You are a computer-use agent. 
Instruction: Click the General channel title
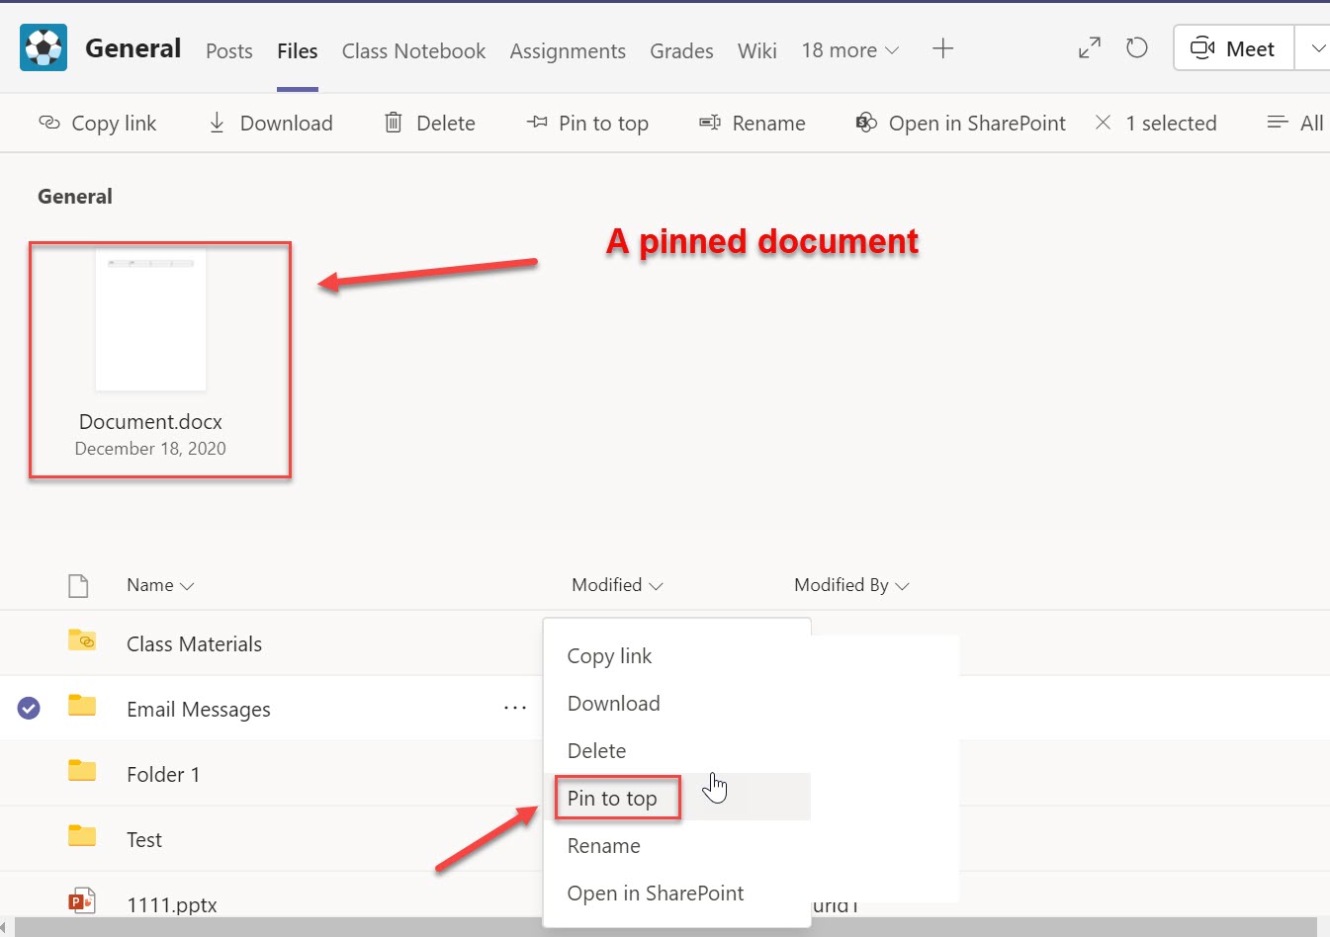133,48
